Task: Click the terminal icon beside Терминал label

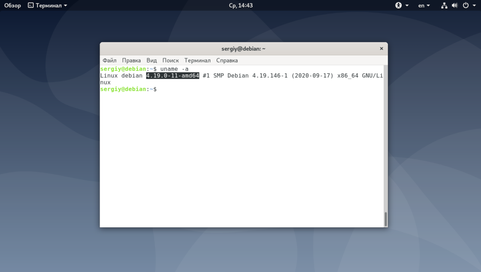Action: tap(31, 6)
